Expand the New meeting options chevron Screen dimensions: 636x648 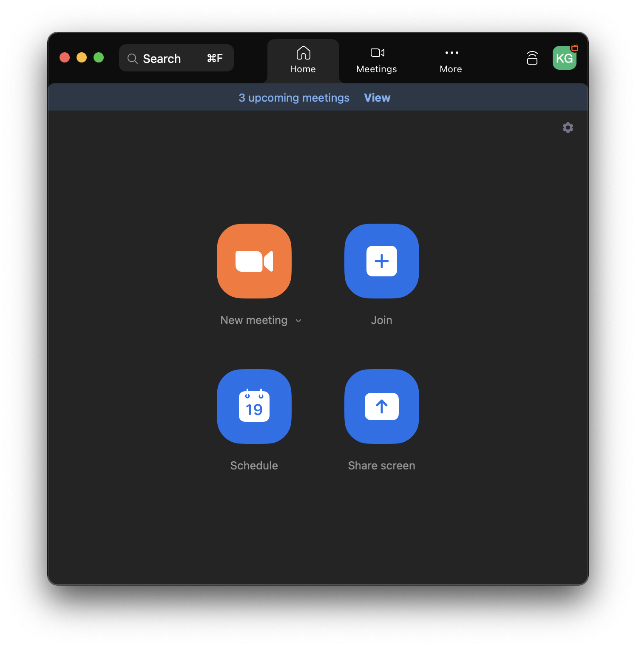pyautogui.click(x=298, y=321)
